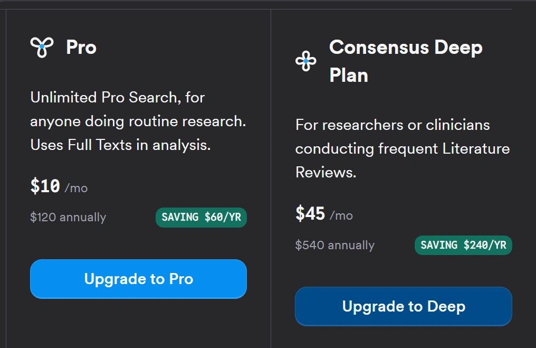Click 'anyone doing routine research' line
Image resolution: width=536 pixels, height=348 pixels.
[138, 121]
